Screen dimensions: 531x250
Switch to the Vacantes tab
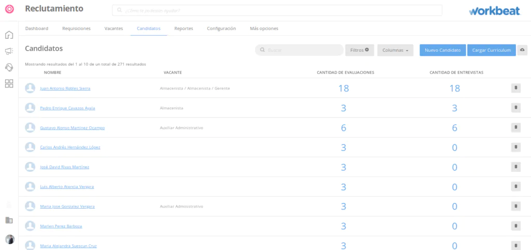click(114, 28)
